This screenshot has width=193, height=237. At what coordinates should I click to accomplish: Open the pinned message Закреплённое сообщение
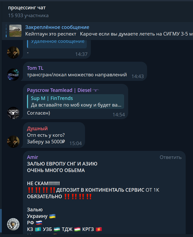(97, 31)
